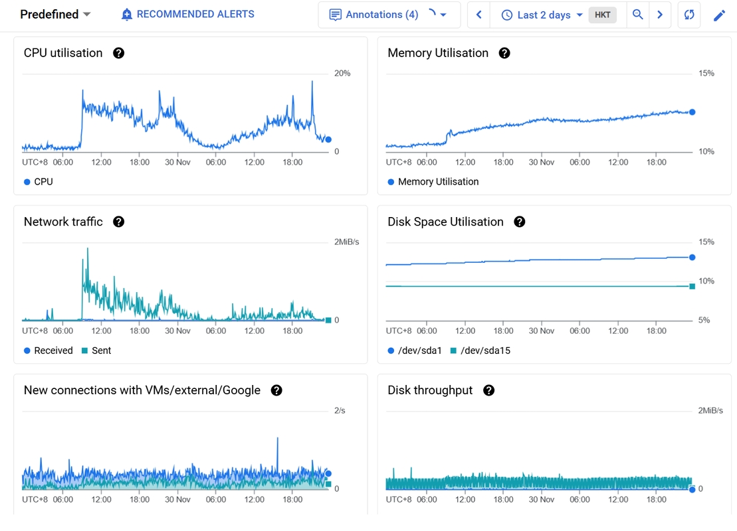The height and width of the screenshot is (531, 737).
Task: Open the Last 2 days time range dropdown
Action: coord(543,15)
